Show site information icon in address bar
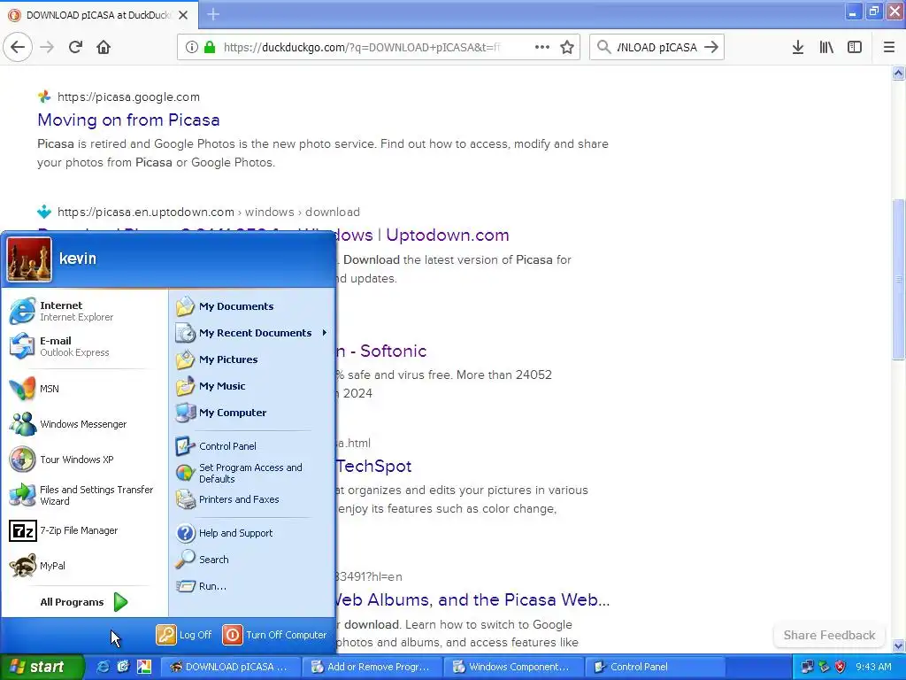This screenshot has height=680, width=906. click(191, 47)
